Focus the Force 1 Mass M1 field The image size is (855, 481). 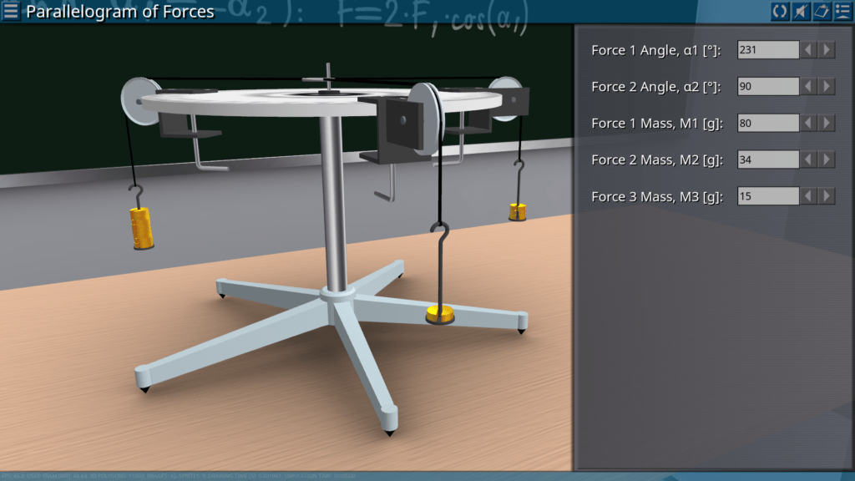tap(768, 124)
